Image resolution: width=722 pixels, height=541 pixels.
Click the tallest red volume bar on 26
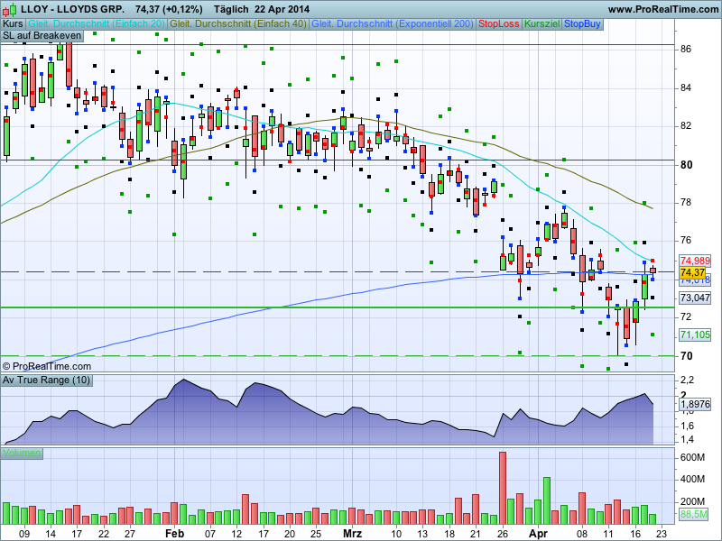pyautogui.click(x=503, y=488)
